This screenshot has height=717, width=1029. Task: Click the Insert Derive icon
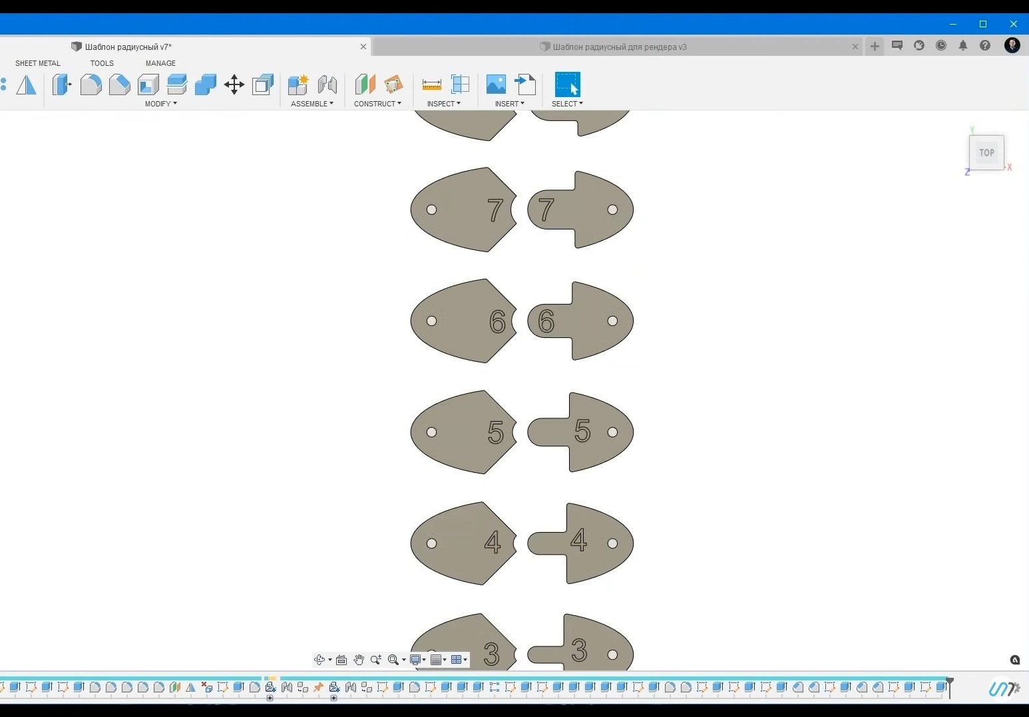point(525,84)
